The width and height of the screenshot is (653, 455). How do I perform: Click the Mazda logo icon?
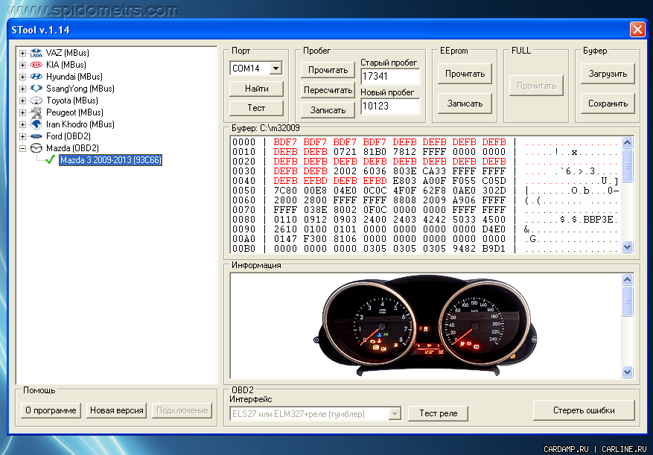[x=36, y=148]
